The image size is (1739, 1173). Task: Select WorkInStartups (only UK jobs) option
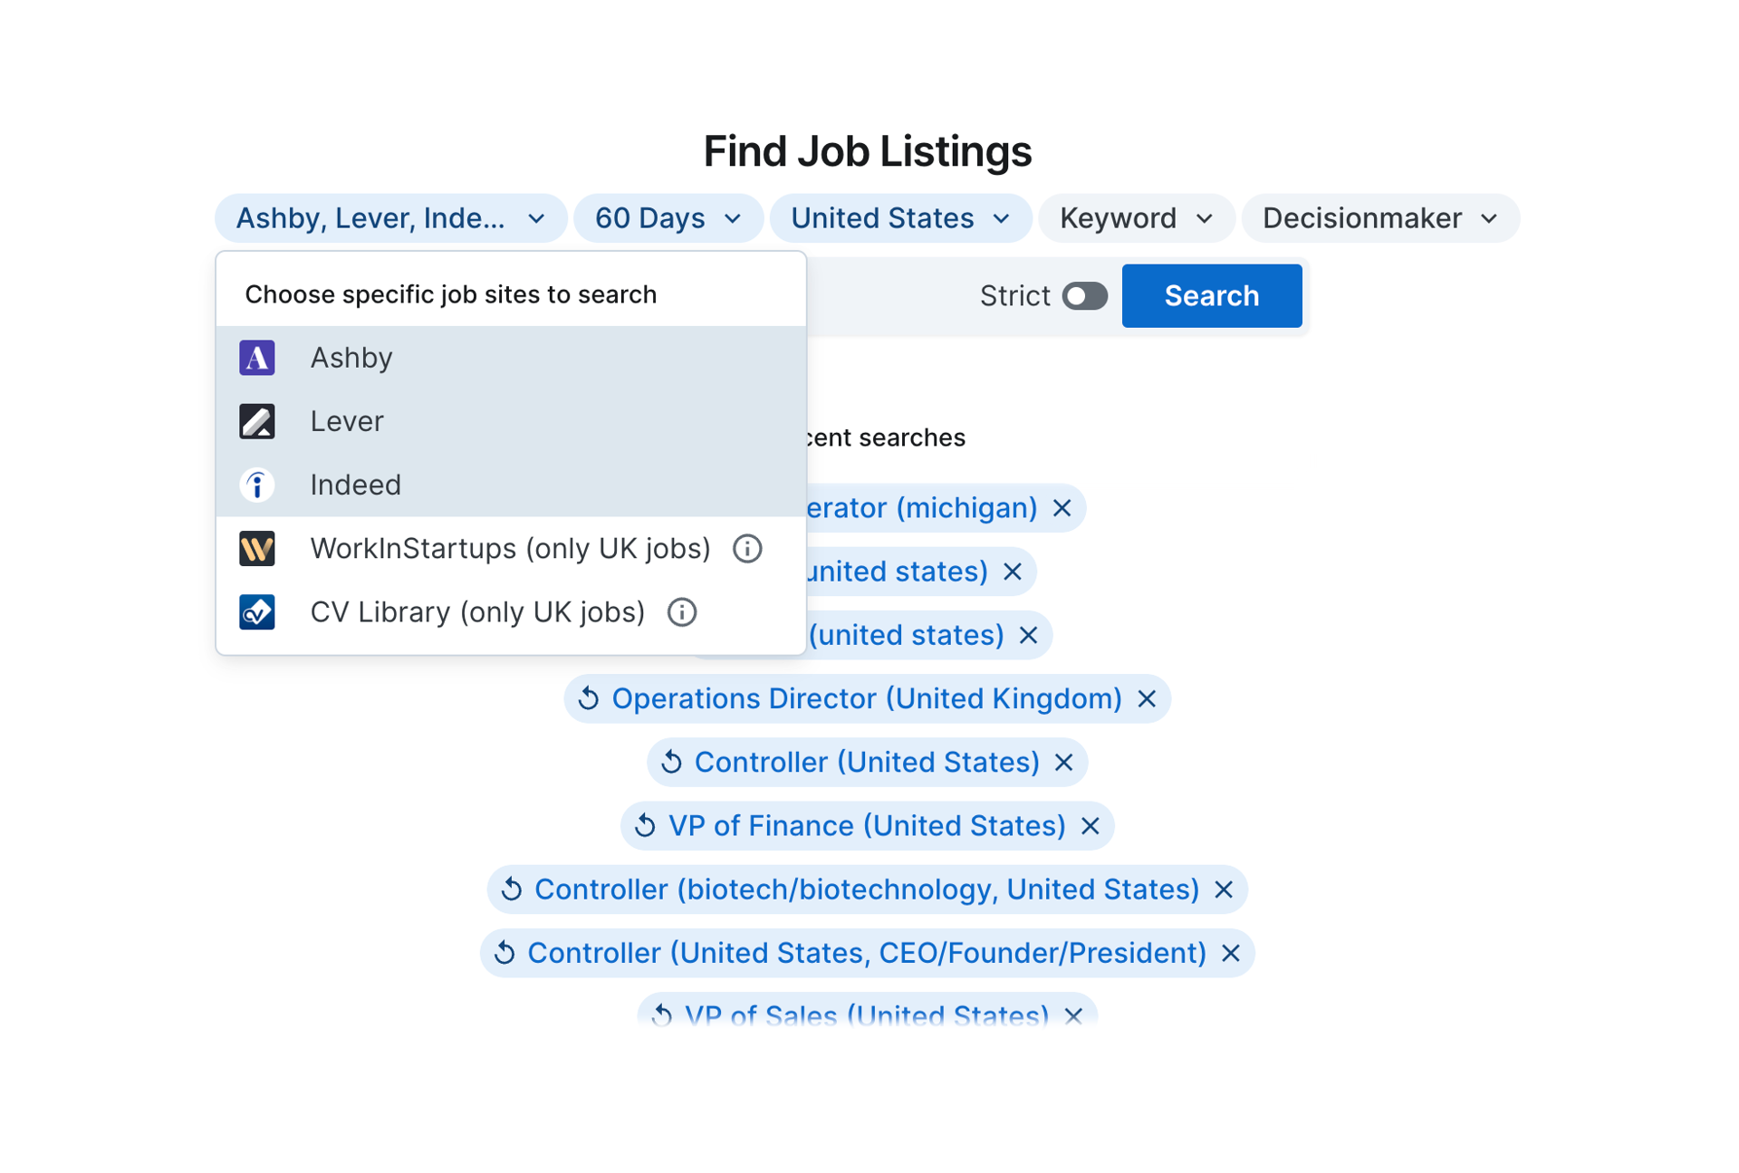[x=511, y=549]
